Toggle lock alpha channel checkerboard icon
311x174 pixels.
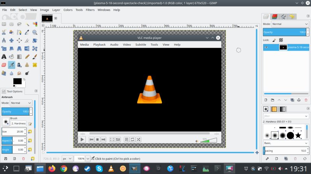(281, 40)
